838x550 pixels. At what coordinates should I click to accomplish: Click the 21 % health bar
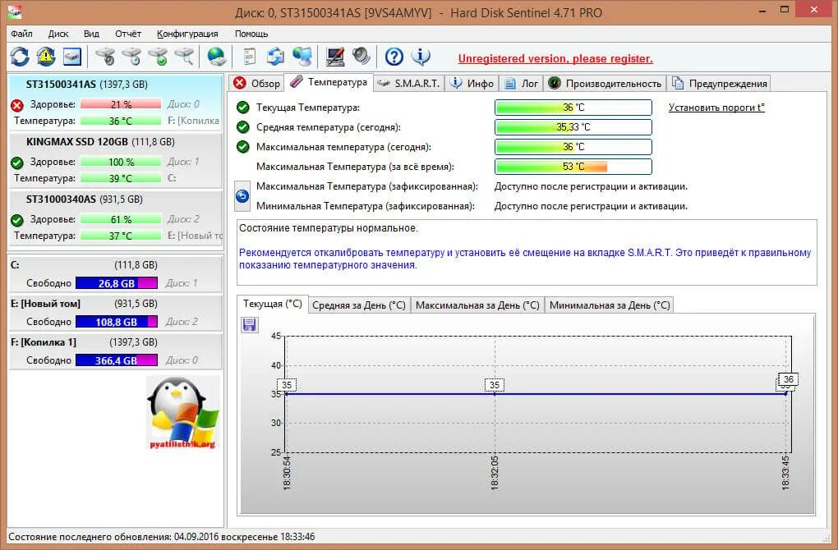(121, 104)
